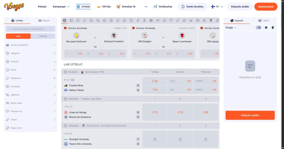Switch to Tulevat upcoming events filter
The width and height of the screenshot is (284, 149).
coord(43,36)
